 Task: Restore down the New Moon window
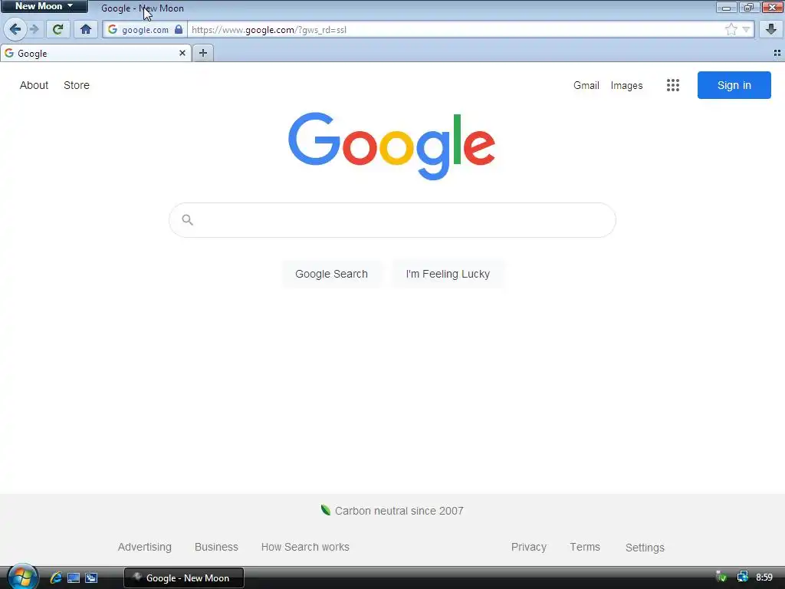[748, 7]
